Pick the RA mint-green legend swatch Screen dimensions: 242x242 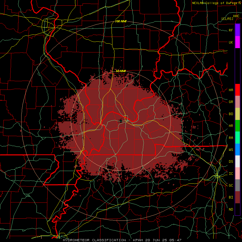click(237, 138)
